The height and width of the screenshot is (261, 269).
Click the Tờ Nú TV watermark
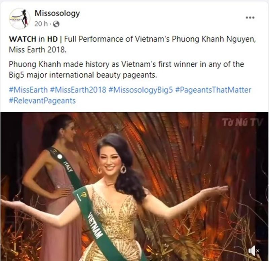coord(242,122)
